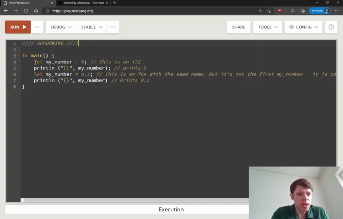343x219 pixels.
Task: Expand the STABLE channel dropdown
Action: tap(91, 27)
